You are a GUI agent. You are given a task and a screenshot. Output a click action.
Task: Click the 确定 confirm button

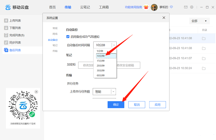click(x=116, y=105)
